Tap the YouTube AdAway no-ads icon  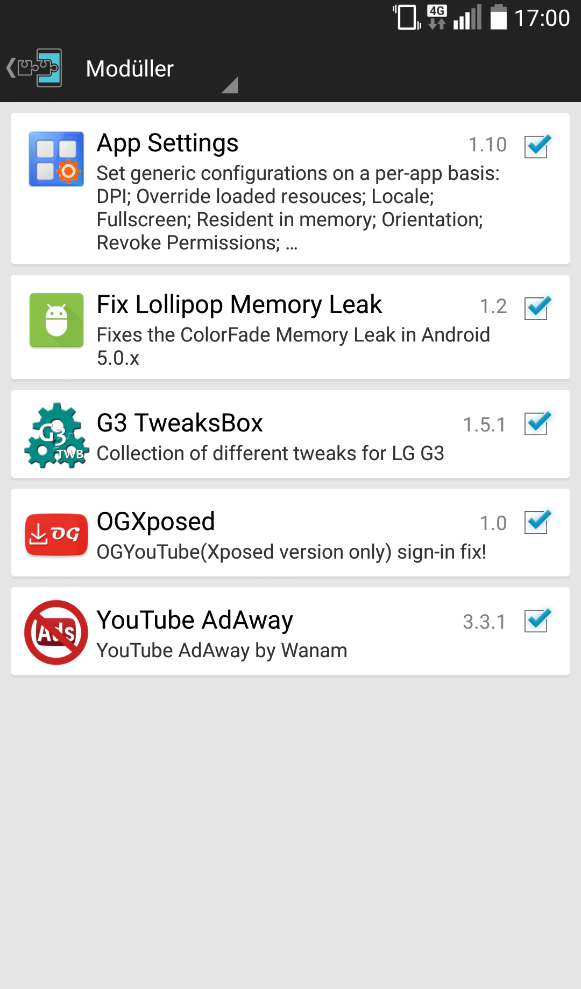[x=56, y=632]
